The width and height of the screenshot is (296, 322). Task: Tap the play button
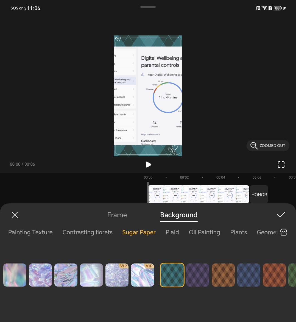[x=148, y=164]
